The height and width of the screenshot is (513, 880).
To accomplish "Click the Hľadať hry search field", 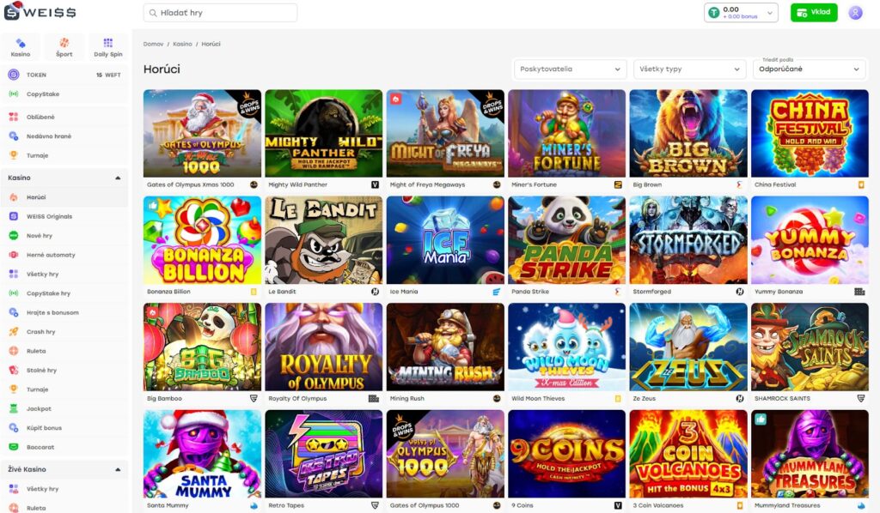I will point(220,13).
